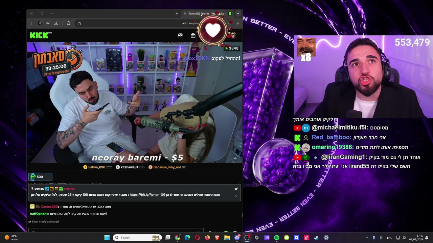433x243 pixels.
Task: Open the browser media control icon
Action: pyautogui.click(x=48, y=23)
